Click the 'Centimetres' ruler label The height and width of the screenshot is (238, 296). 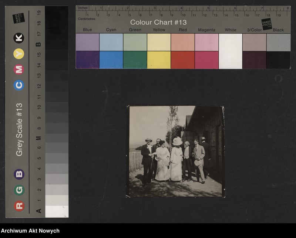[x=87, y=19]
